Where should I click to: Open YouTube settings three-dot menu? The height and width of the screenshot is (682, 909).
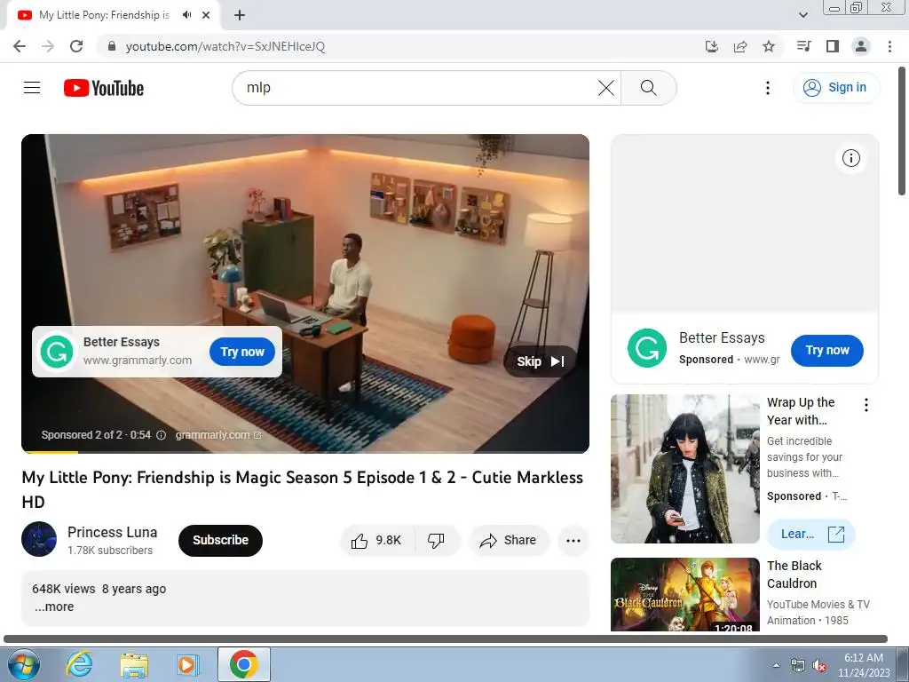click(x=768, y=88)
